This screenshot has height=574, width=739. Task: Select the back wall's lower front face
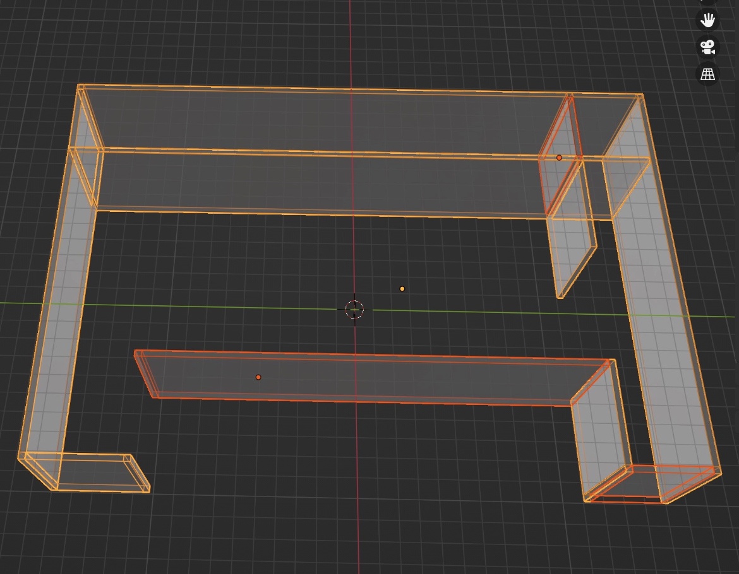point(316,183)
